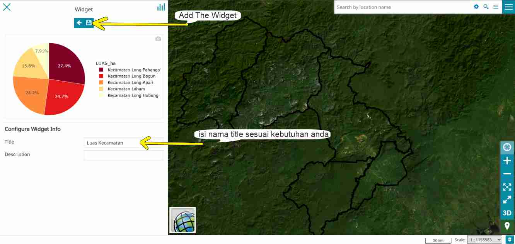Viewport: 515px width, 244px height.
Task: Click the map marker pin button
Action: pos(507,226)
